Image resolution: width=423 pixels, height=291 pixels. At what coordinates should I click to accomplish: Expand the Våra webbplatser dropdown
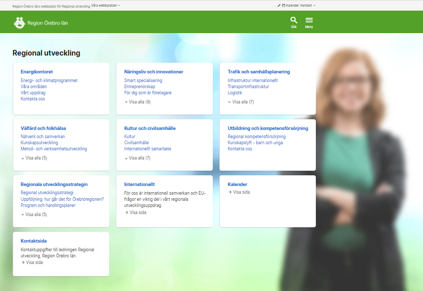106,6
